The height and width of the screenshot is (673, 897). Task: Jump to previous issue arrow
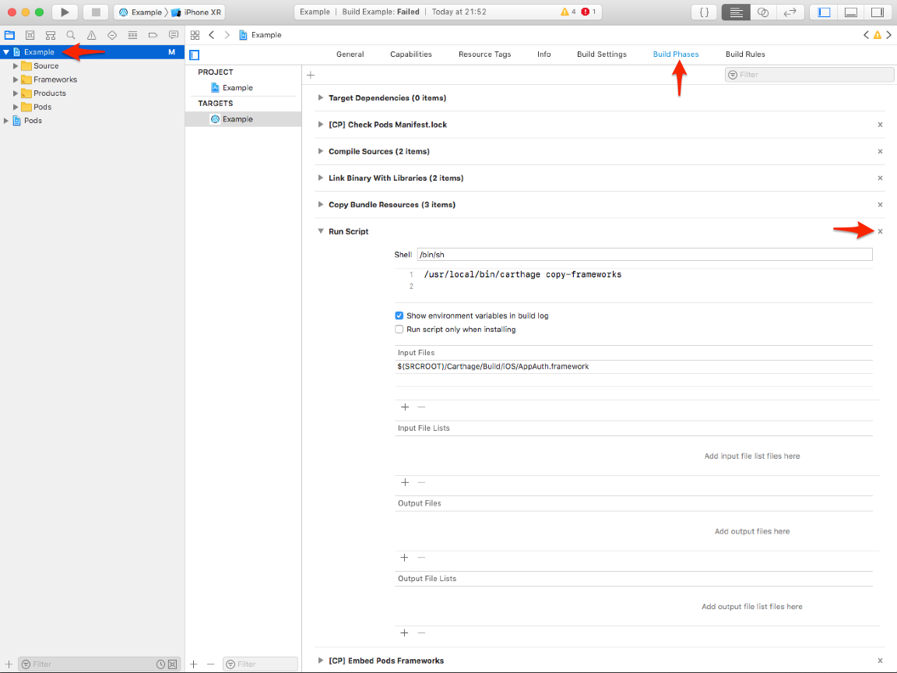pos(866,35)
